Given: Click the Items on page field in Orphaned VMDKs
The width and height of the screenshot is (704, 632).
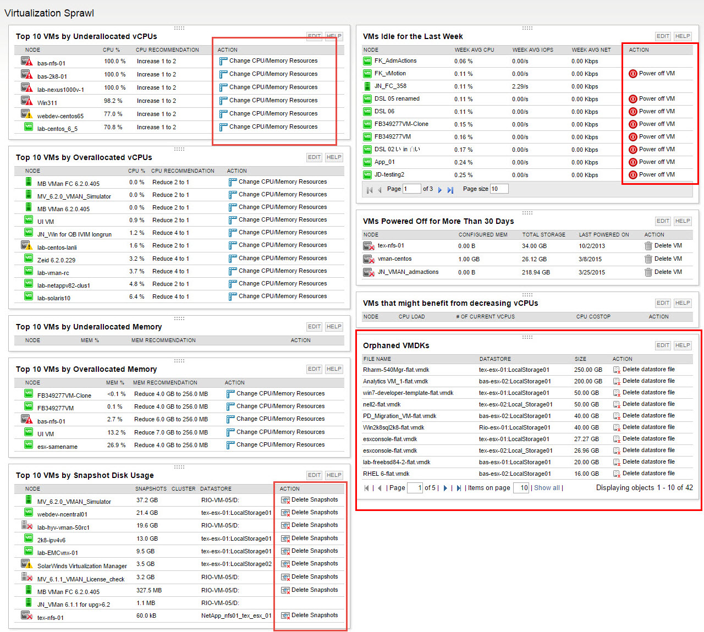Looking at the screenshot, I should [521, 488].
